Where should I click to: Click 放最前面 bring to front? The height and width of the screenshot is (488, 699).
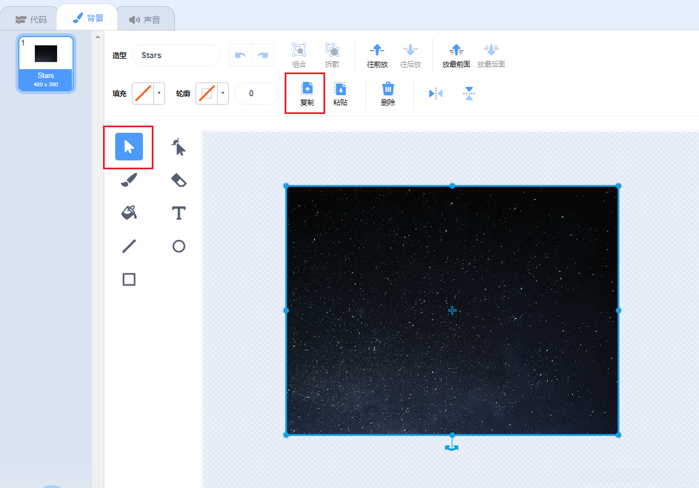pyautogui.click(x=456, y=55)
